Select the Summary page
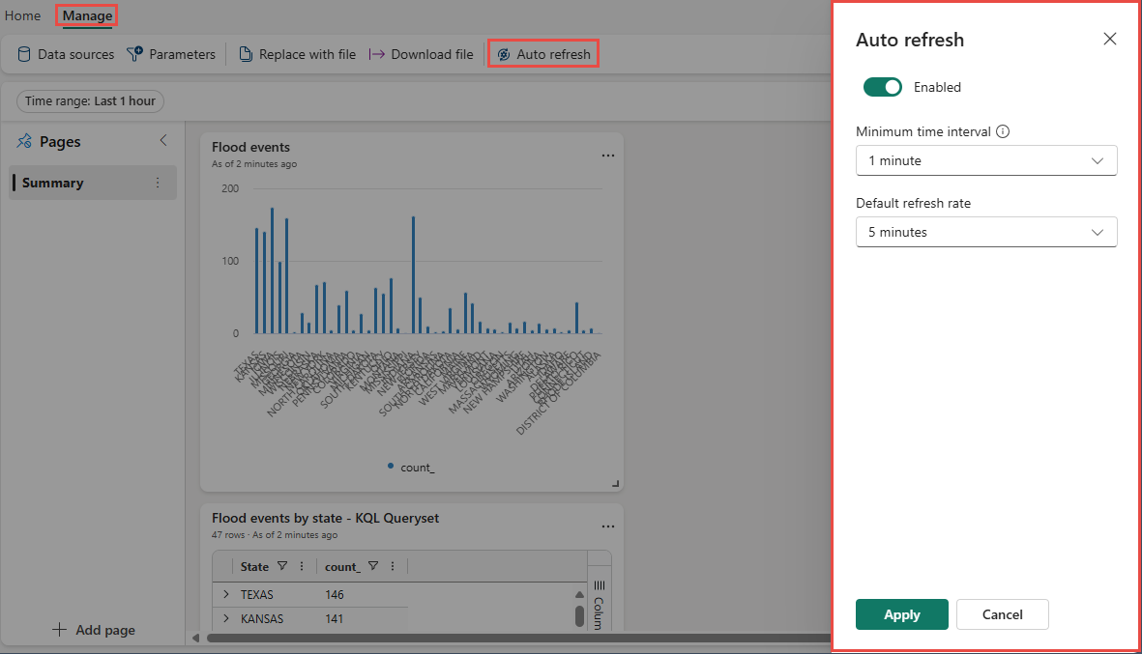 [x=93, y=183]
